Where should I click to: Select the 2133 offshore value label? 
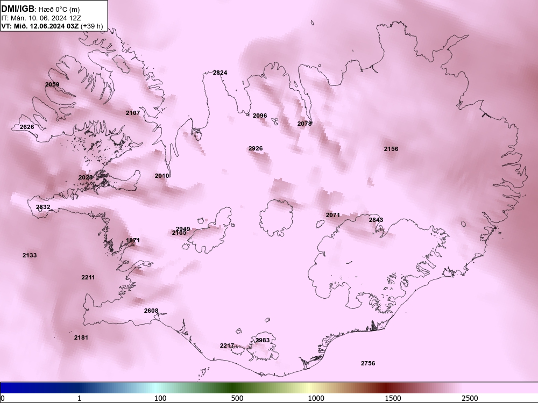click(30, 255)
